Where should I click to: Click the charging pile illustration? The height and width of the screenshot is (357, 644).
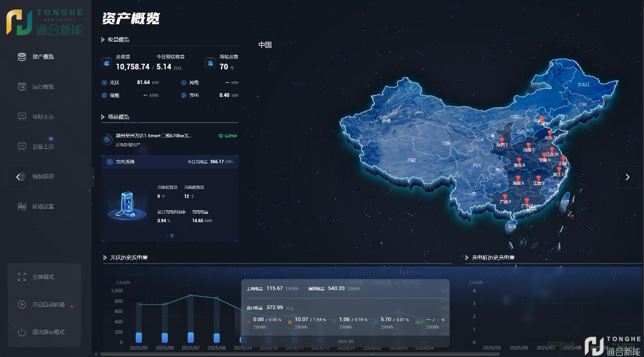[x=127, y=205]
